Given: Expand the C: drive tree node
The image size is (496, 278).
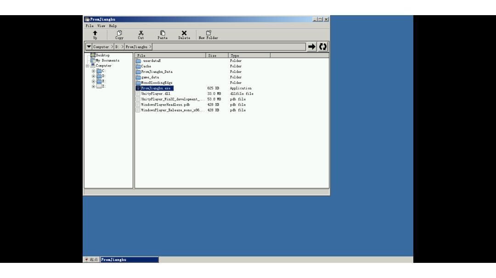Looking at the screenshot, I should tap(94, 71).
